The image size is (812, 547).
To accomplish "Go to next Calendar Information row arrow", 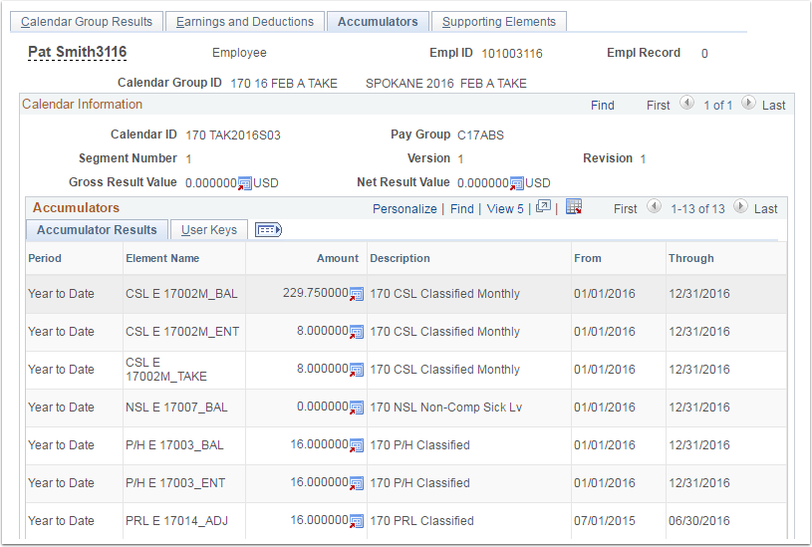I will coord(748,103).
